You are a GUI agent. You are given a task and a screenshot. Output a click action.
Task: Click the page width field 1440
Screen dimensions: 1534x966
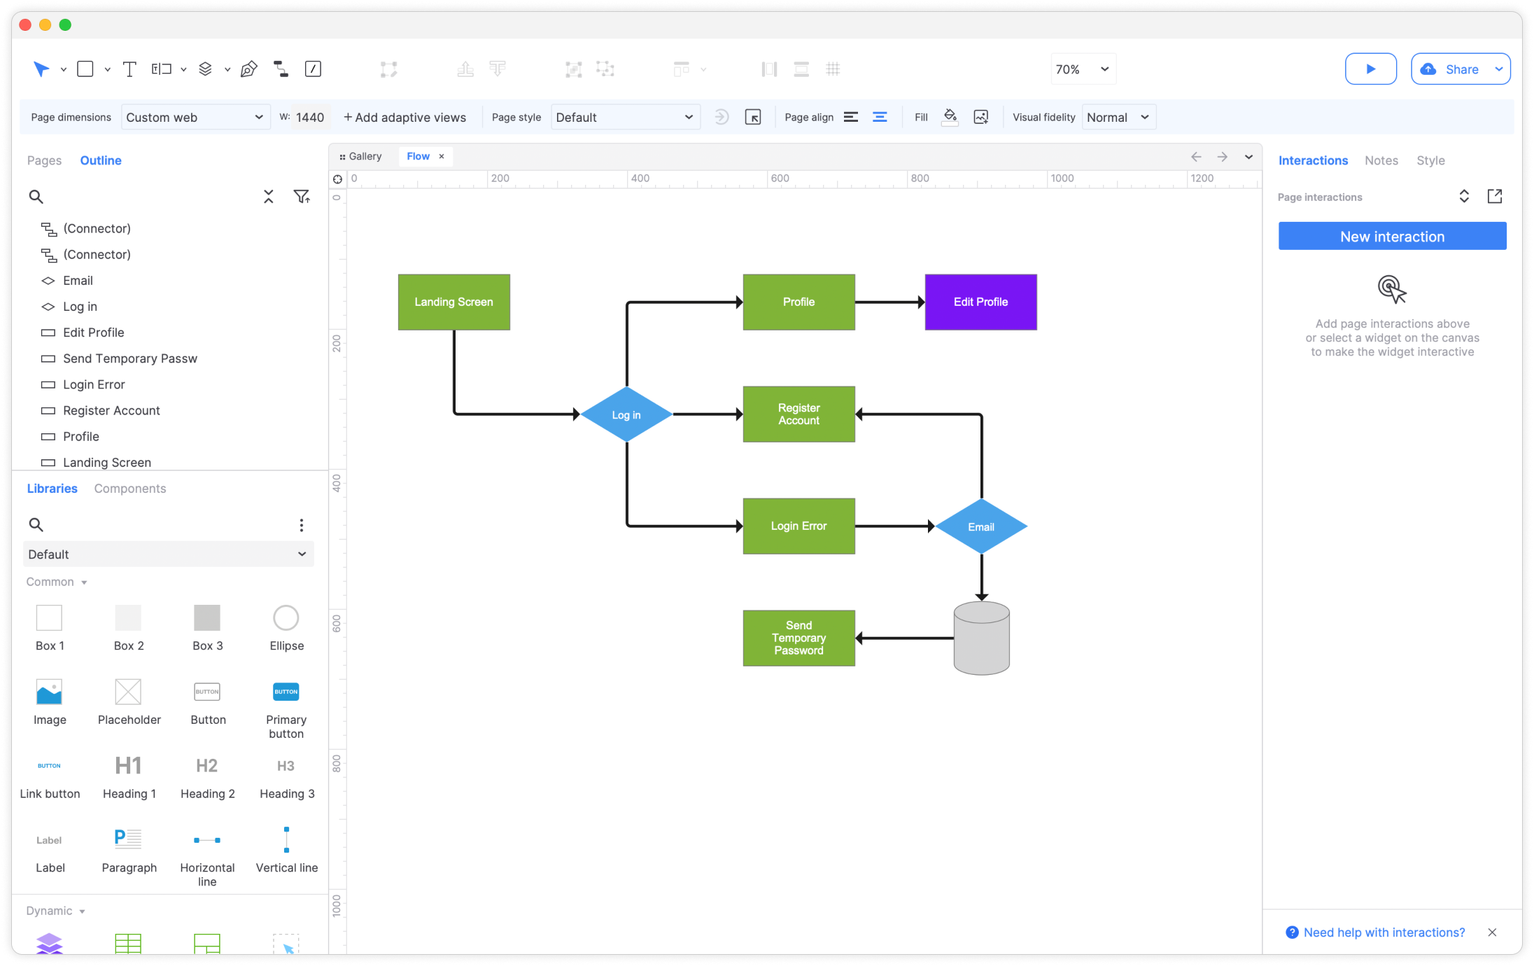[x=310, y=117]
